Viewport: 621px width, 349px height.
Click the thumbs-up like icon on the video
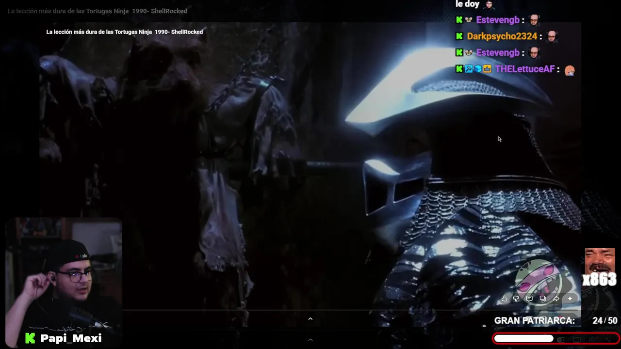[505, 299]
